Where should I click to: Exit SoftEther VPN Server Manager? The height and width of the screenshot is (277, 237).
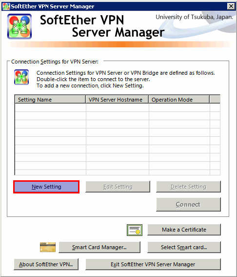pyautogui.click(x=153, y=264)
